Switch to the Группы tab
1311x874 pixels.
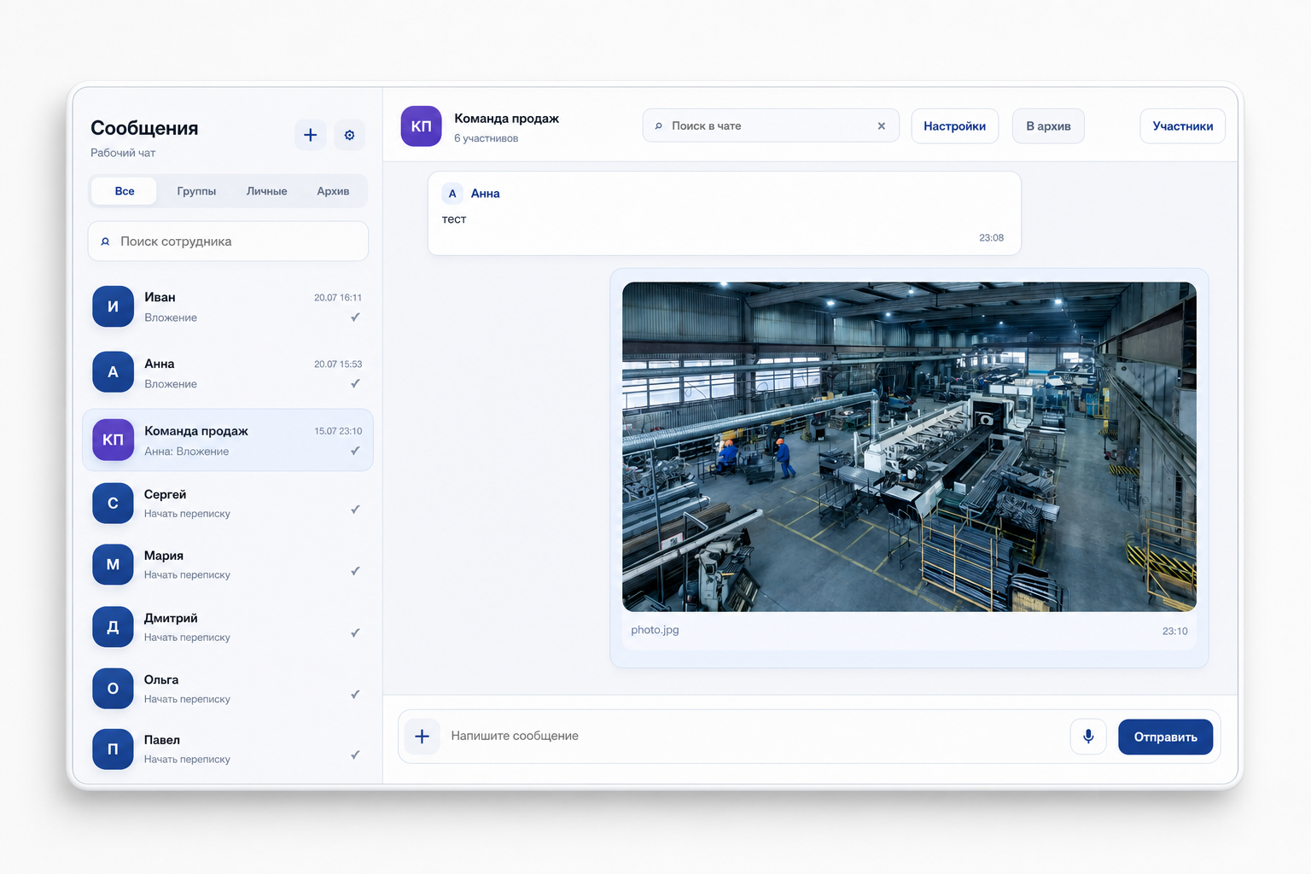click(196, 191)
